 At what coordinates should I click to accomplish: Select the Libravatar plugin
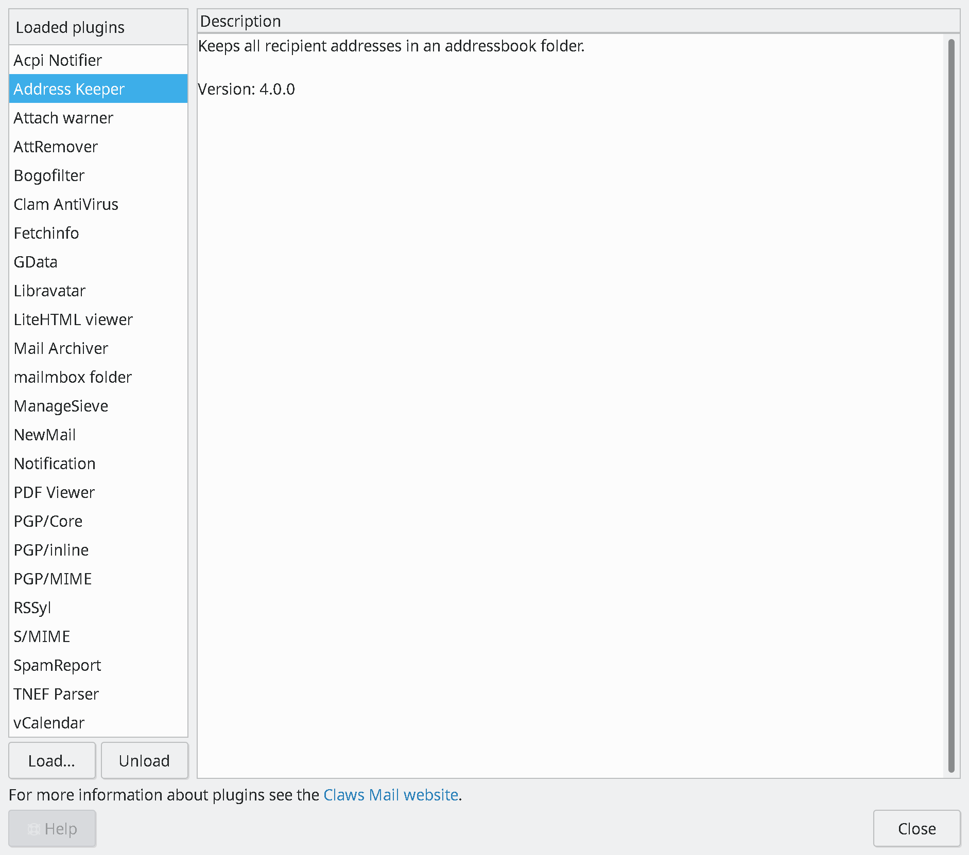tap(49, 291)
